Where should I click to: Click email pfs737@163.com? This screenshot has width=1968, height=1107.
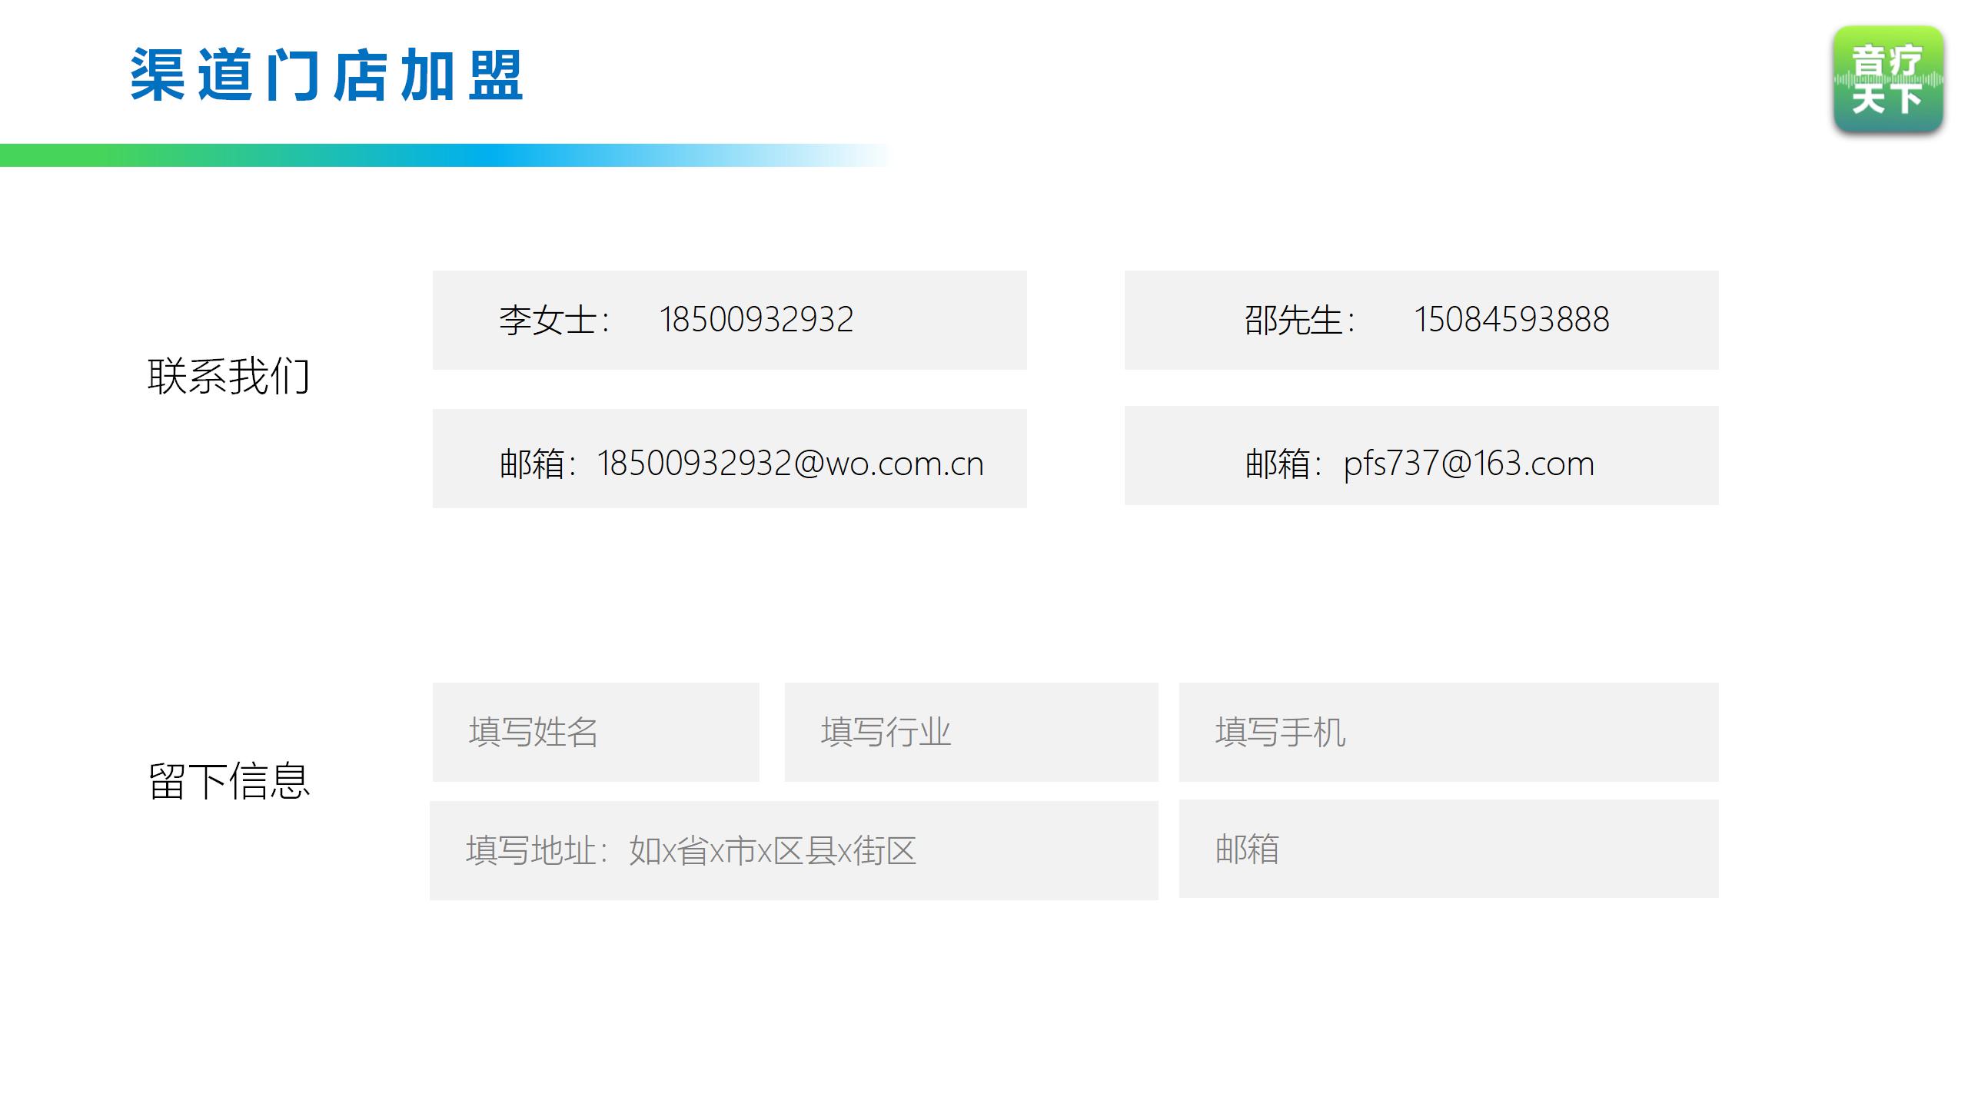pyautogui.click(x=1468, y=464)
